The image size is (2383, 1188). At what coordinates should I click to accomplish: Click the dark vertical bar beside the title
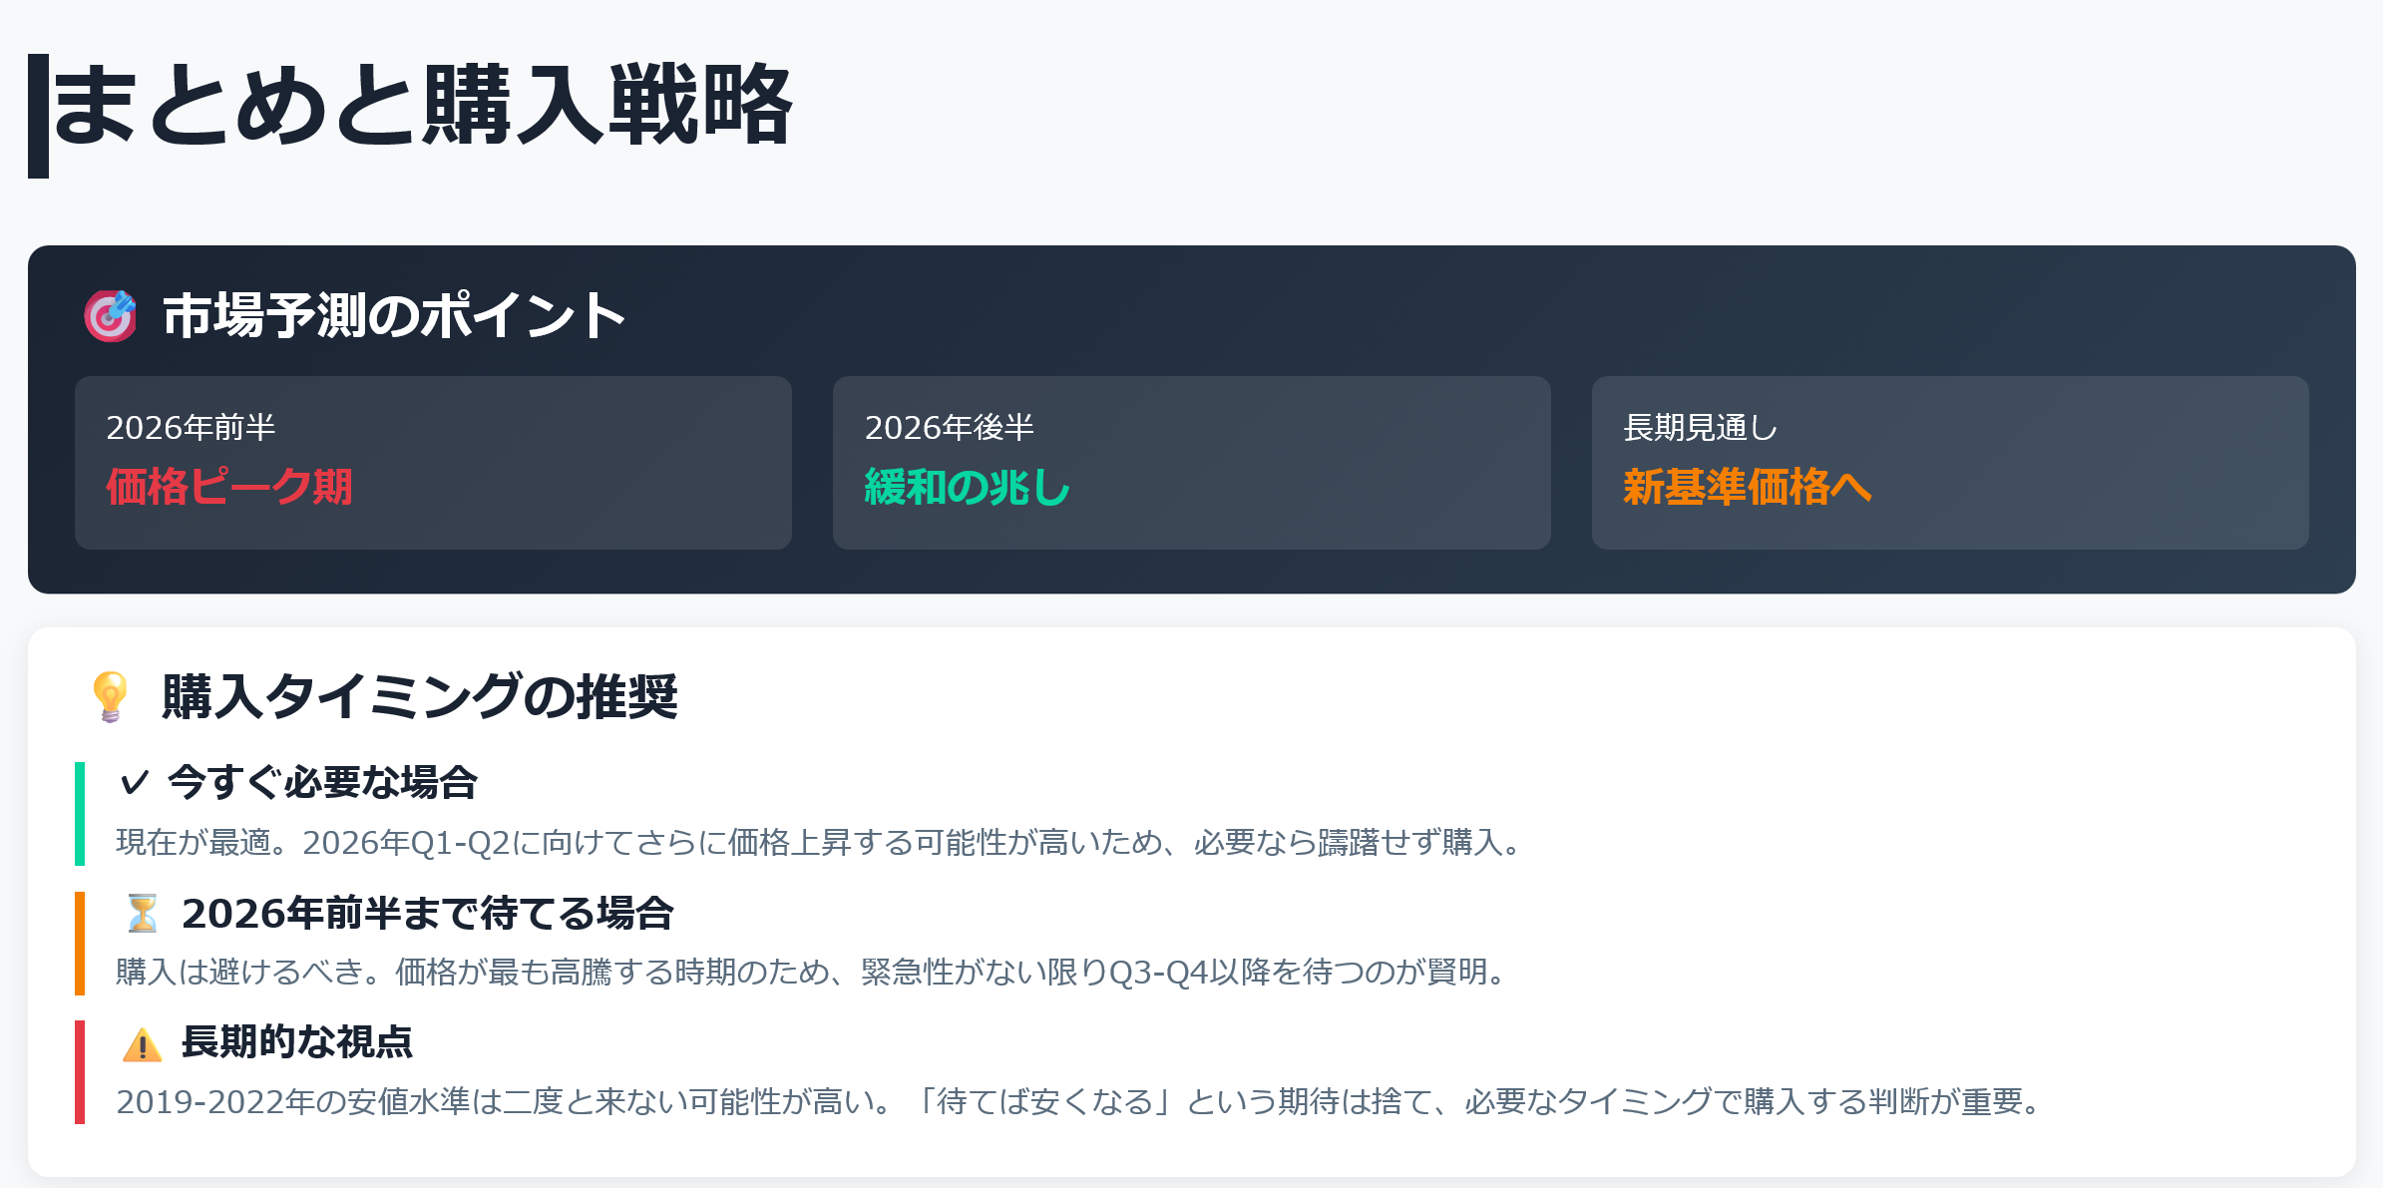38,116
